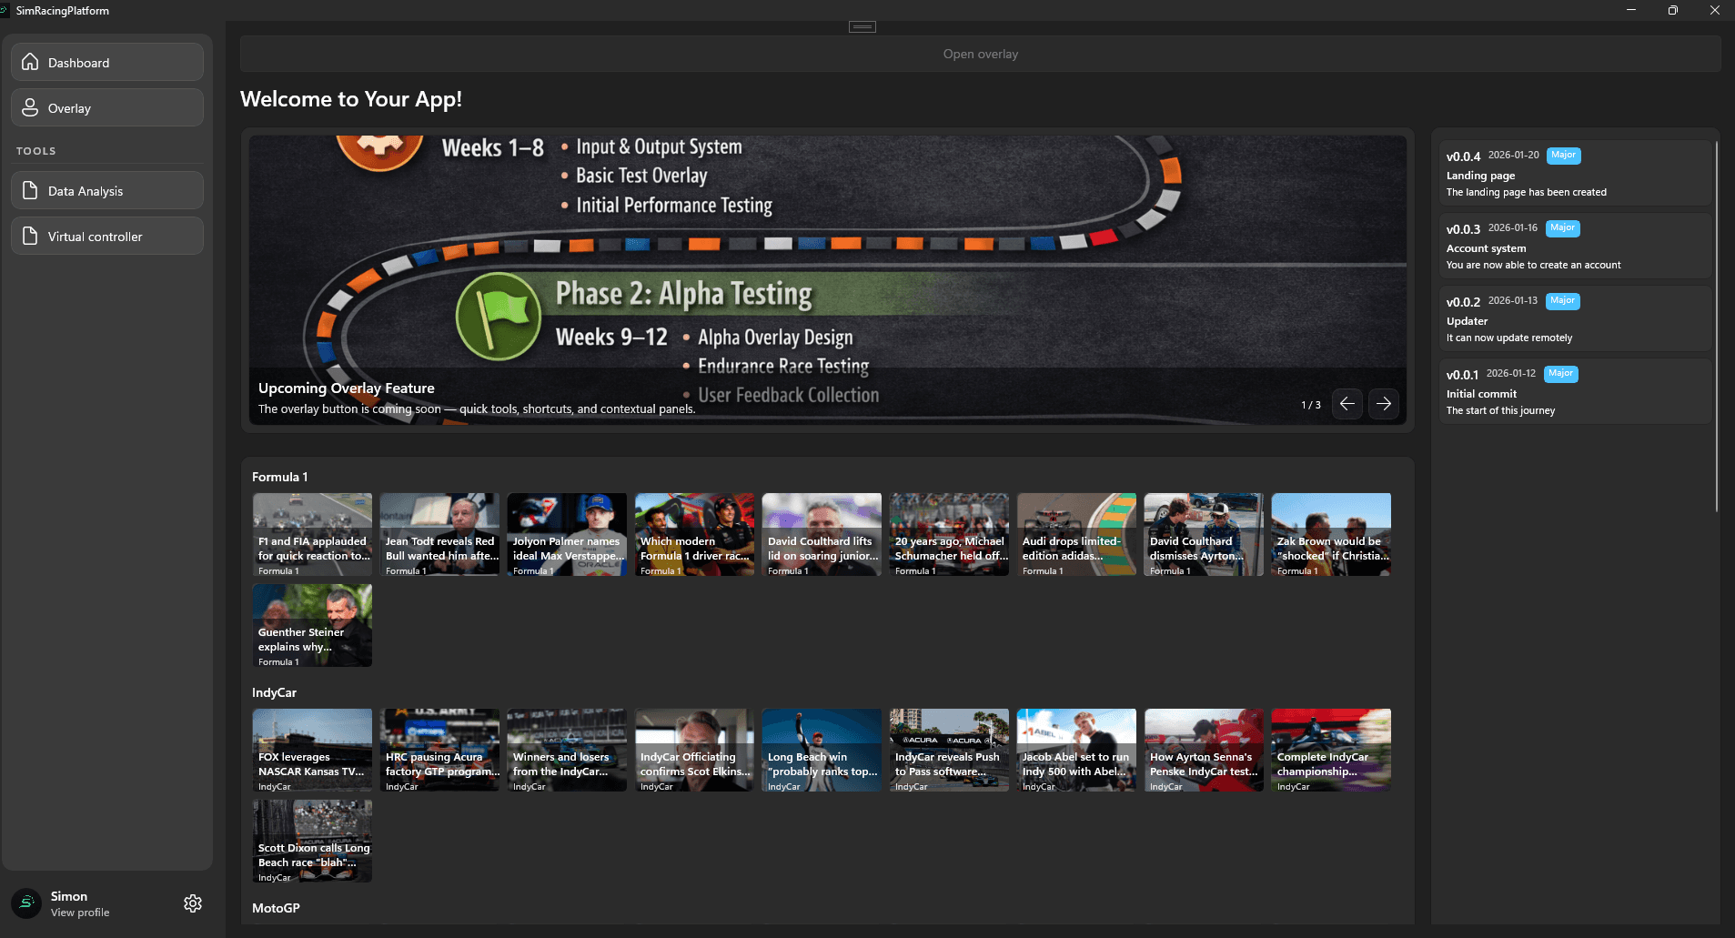Open the 'Jean Todt reveals Red Bull' article
The image size is (1735, 938).
click(x=439, y=534)
